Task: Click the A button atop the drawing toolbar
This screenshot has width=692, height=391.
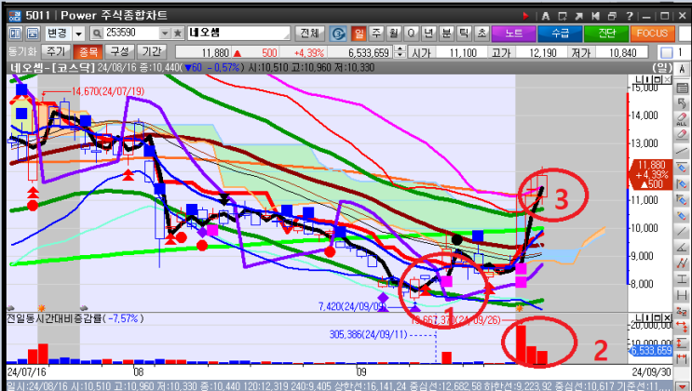Action: (682, 69)
